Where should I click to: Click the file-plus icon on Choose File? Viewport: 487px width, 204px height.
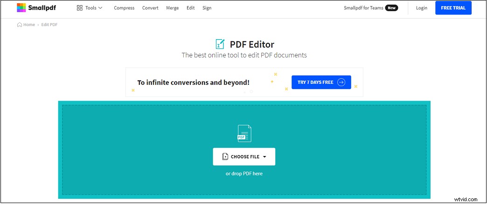(x=225, y=157)
